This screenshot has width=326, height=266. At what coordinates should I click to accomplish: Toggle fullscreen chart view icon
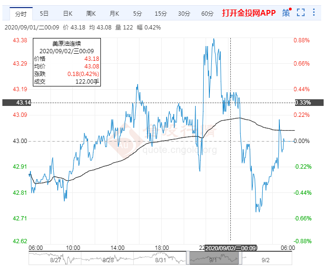pos(301,13)
